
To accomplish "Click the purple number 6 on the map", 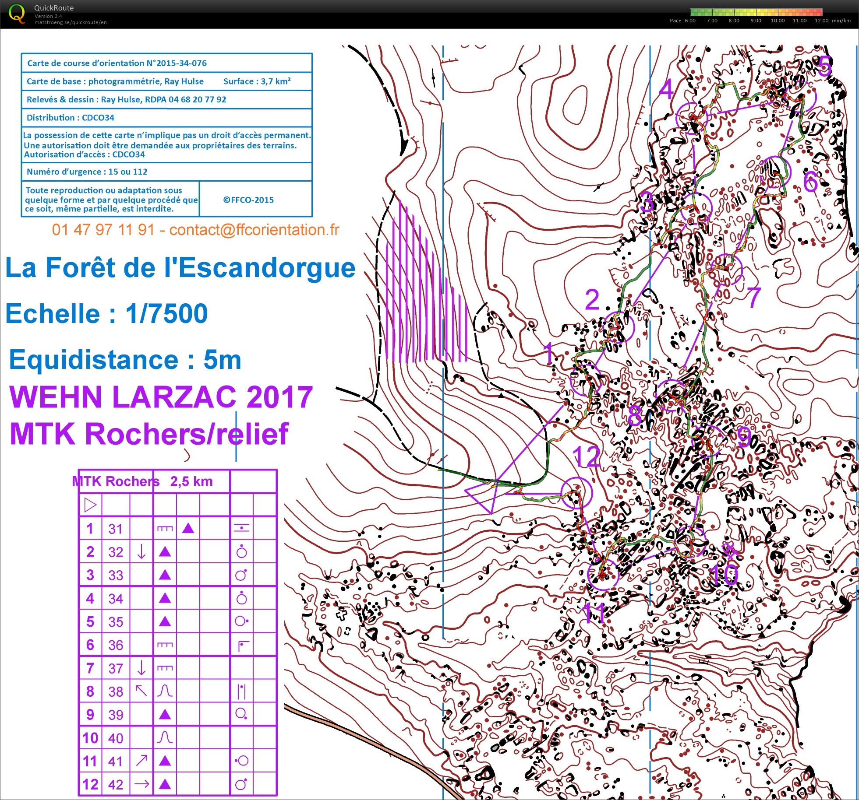I will point(811,182).
